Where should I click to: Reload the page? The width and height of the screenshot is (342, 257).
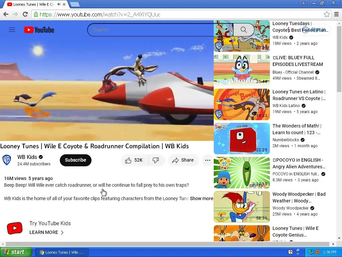(25, 14)
